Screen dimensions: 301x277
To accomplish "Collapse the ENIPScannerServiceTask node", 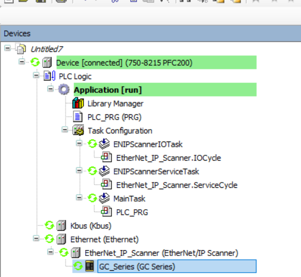I will pos(79,170).
